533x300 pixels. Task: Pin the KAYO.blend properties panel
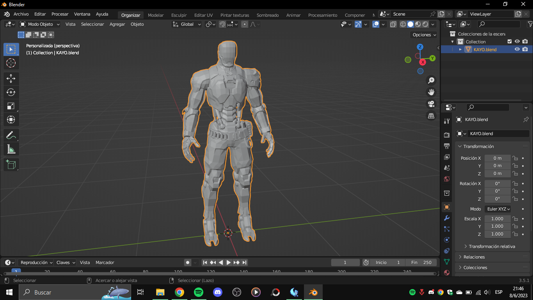click(x=526, y=120)
